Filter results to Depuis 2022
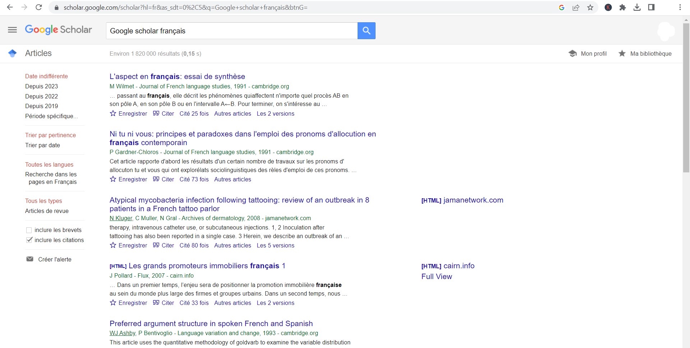Viewport: 690px width, 348px height. (x=41, y=96)
